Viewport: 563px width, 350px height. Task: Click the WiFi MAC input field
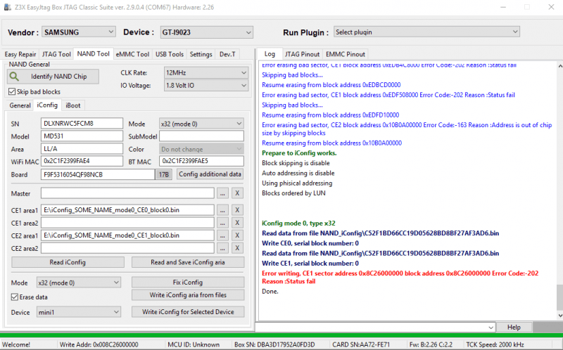(x=82, y=162)
